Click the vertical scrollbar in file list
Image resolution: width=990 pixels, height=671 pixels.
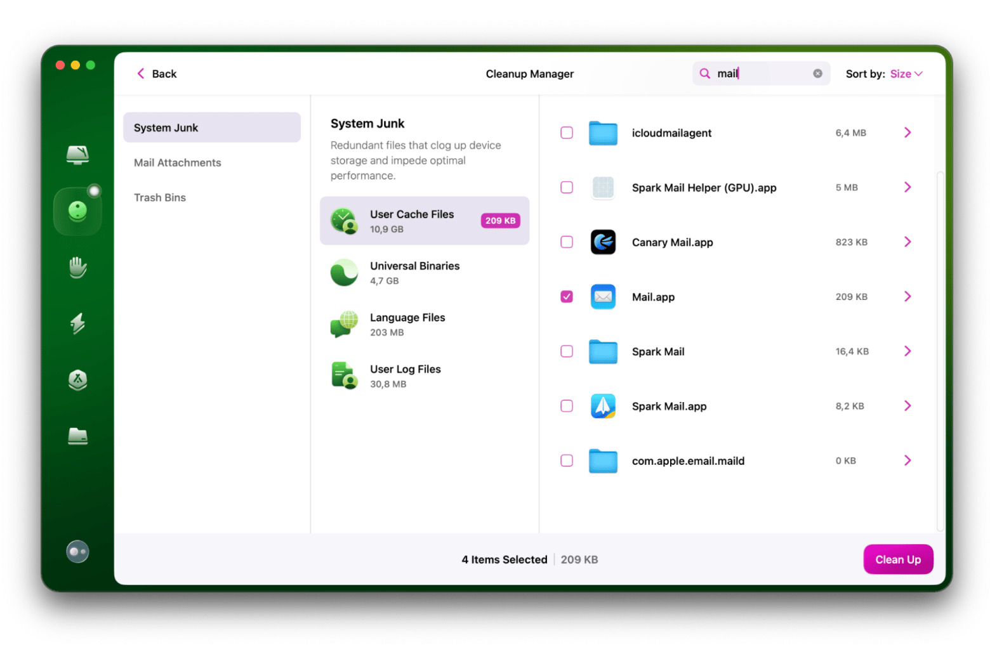940,349
